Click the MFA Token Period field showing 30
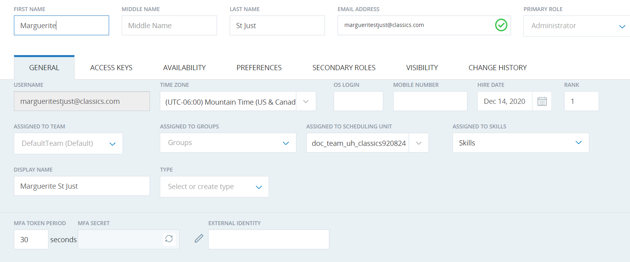Viewport: 630px width, 262px height. click(31, 239)
